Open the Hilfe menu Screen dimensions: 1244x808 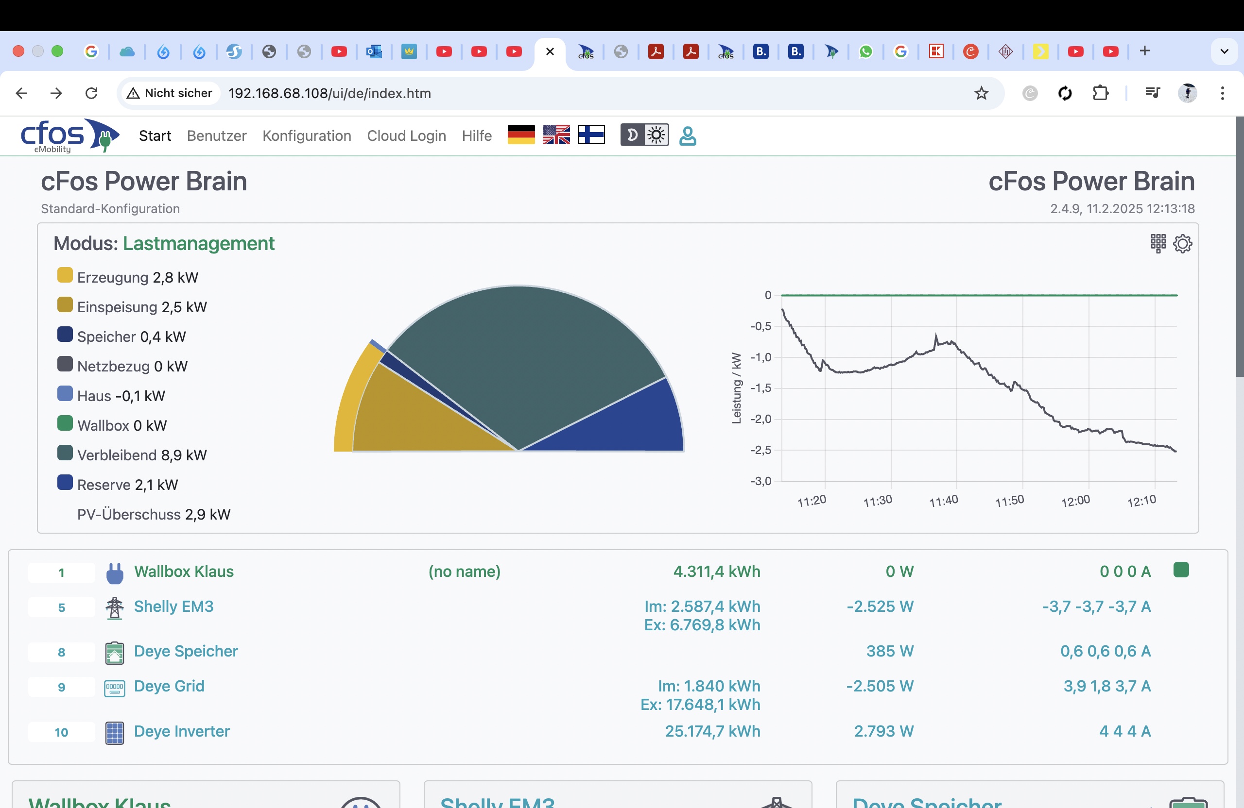(477, 136)
